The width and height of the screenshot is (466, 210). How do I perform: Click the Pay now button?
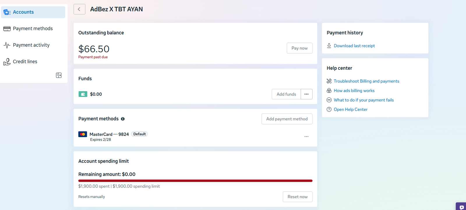point(299,48)
